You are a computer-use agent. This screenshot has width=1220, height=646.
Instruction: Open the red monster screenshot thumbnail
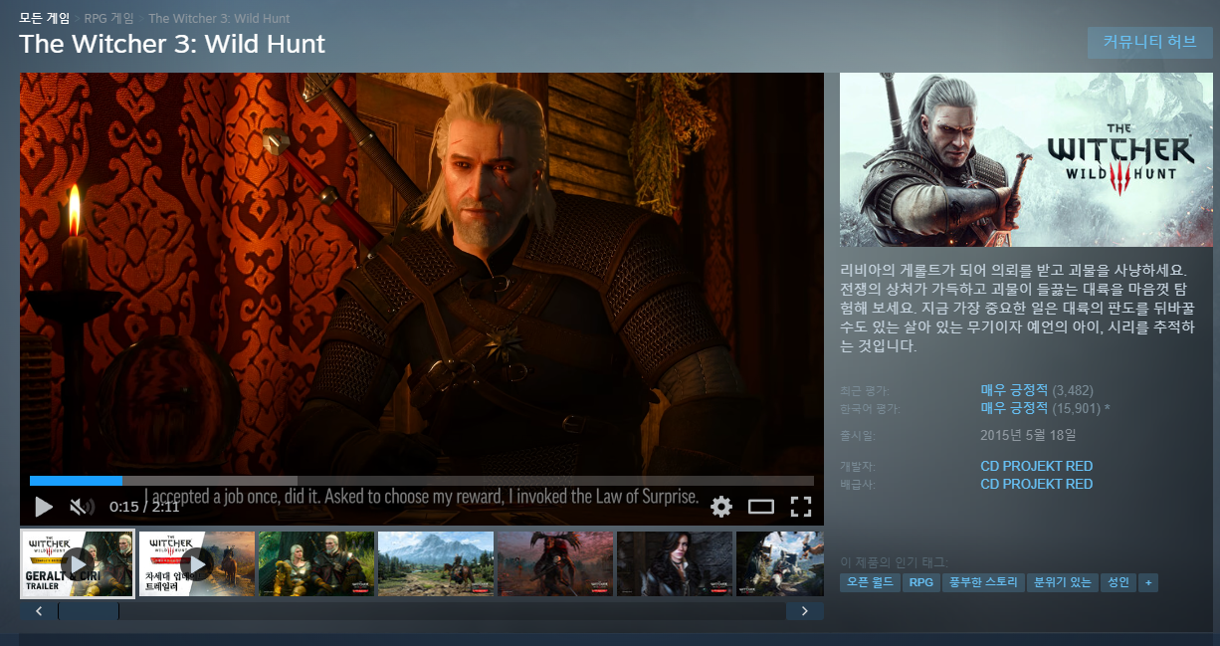(x=555, y=564)
